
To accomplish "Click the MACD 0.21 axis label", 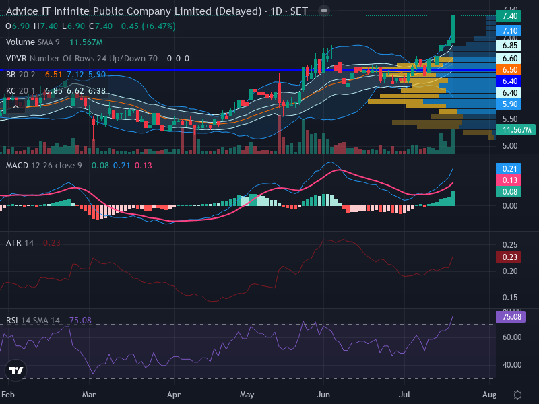I will pos(509,169).
